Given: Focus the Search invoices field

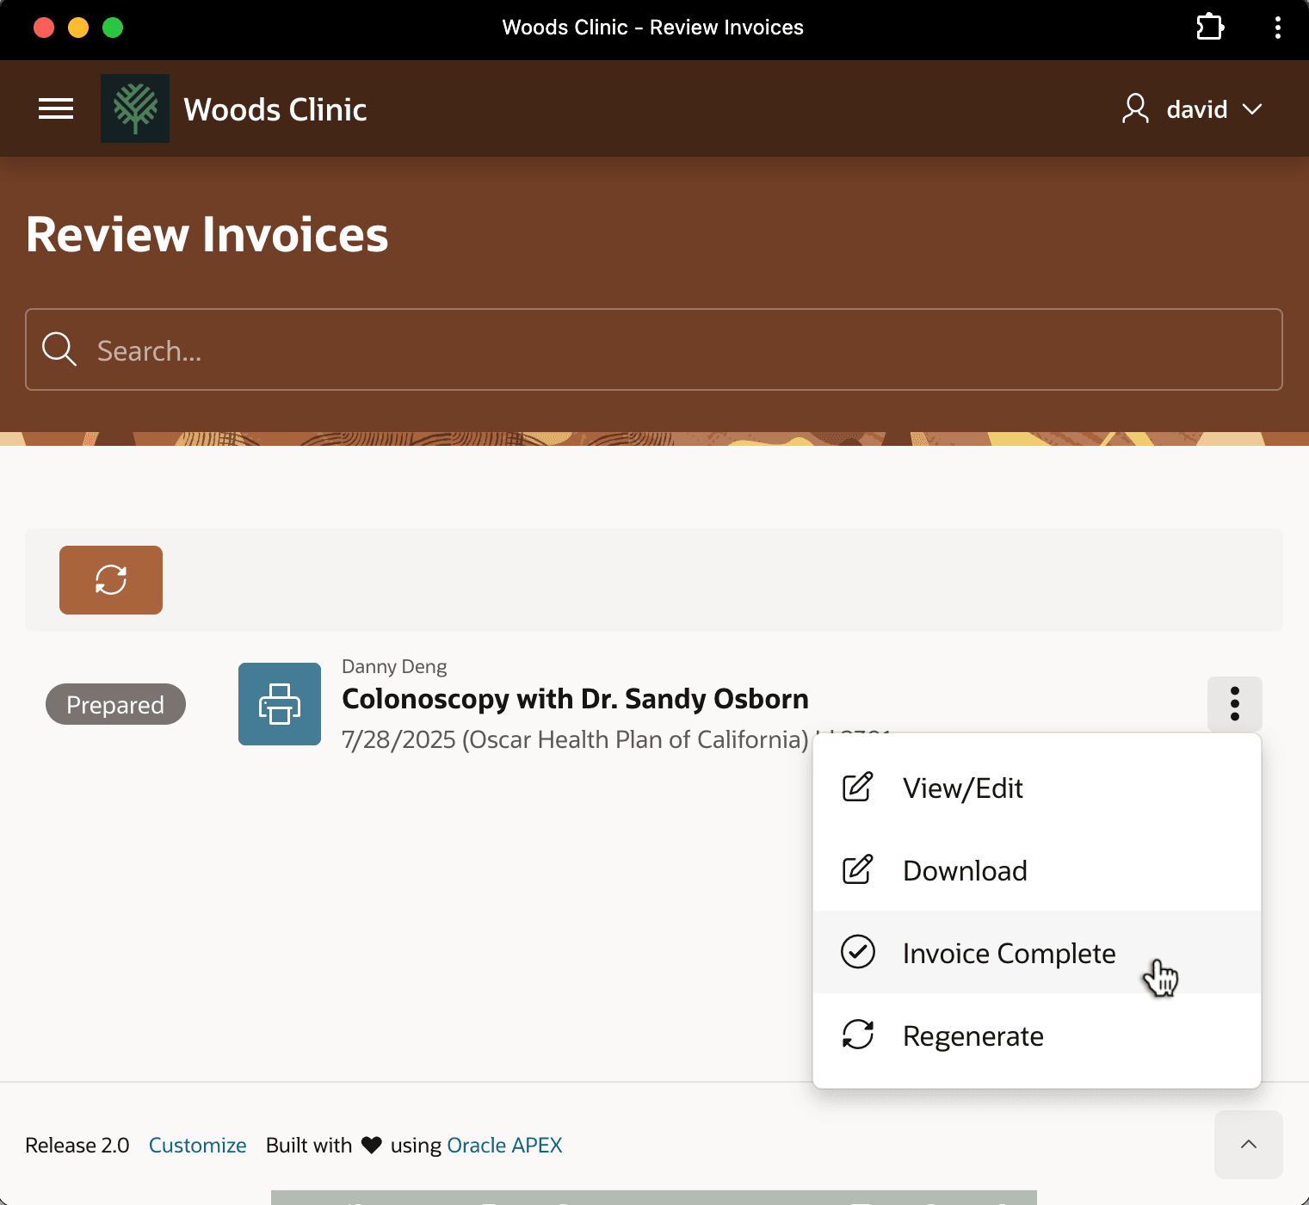Looking at the screenshot, I should (x=654, y=349).
